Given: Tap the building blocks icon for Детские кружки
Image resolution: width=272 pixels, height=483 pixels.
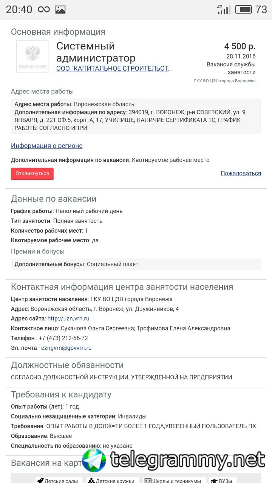Looking at the screenshot, I should point(91,481).
